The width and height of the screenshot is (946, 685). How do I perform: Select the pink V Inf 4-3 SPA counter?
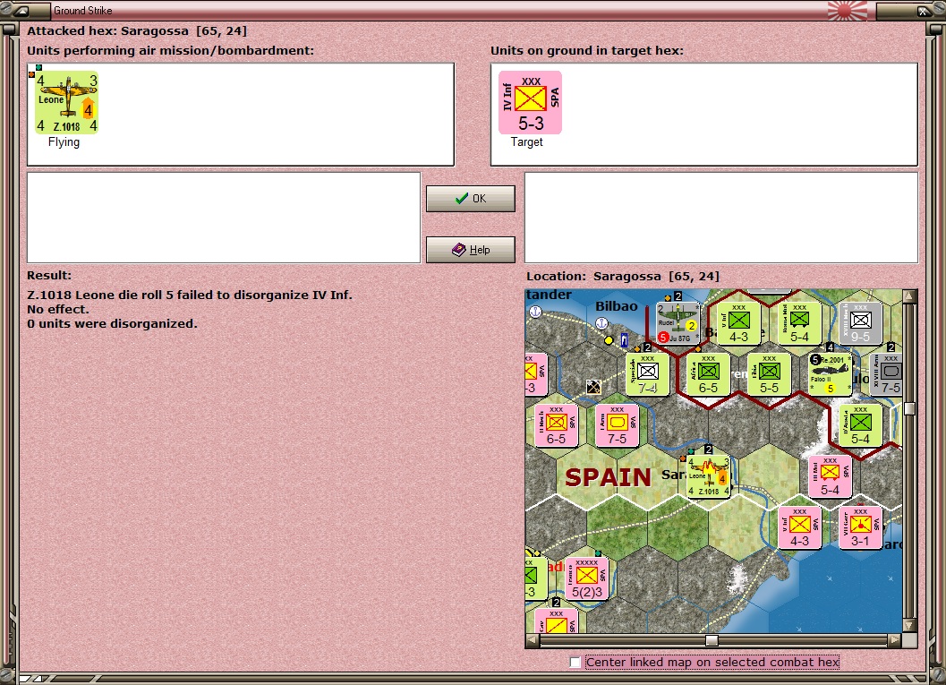coord(799,527)
